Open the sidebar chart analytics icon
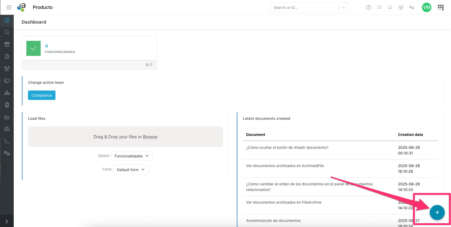This screenshot has width=451, height=227. point(7,117)
